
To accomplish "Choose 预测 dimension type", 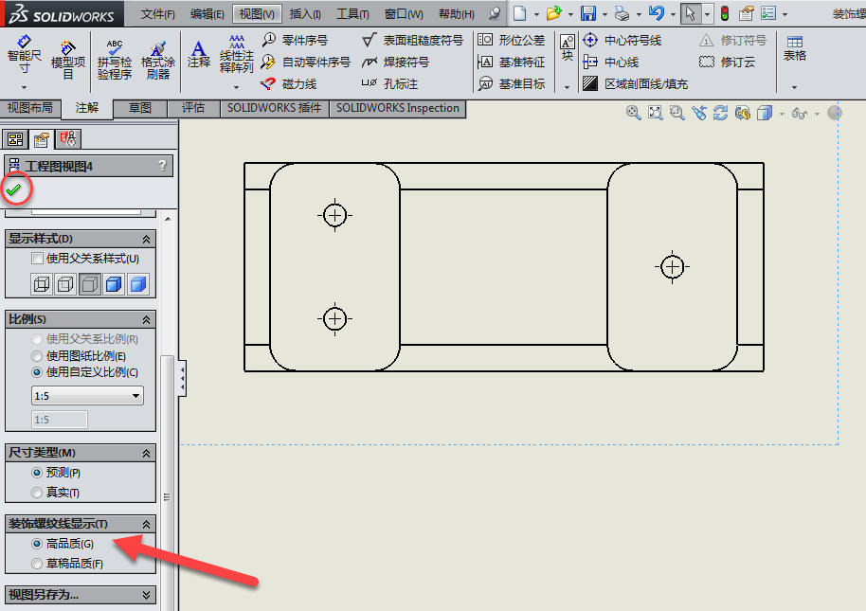I will tap(37, 473).
